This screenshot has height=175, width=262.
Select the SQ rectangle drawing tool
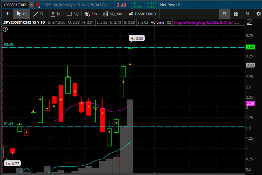[x=73, y=14]
